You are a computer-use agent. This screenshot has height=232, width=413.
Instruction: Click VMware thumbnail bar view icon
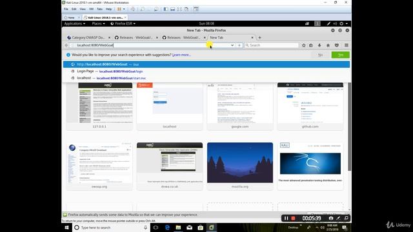[x=172, y=9]
